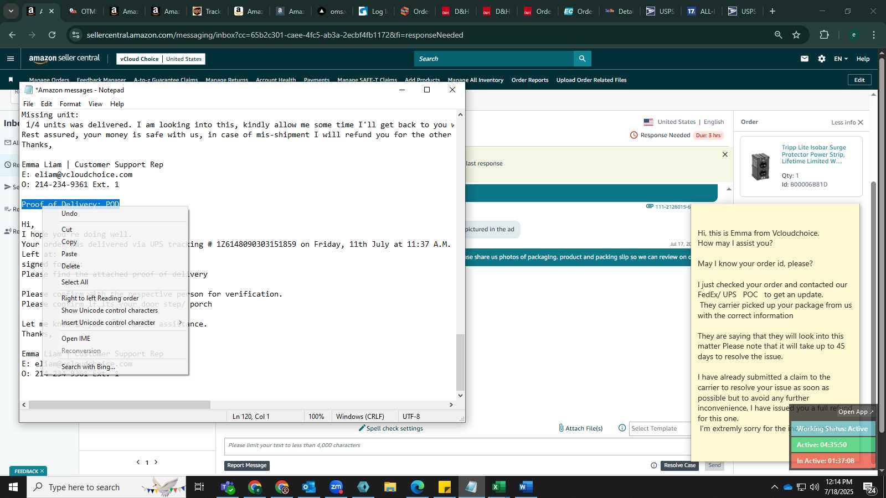The image size is (886, 498).
Task: Collapse order panel via Less info
Action: pyautogui.click(x=847, y=122)
